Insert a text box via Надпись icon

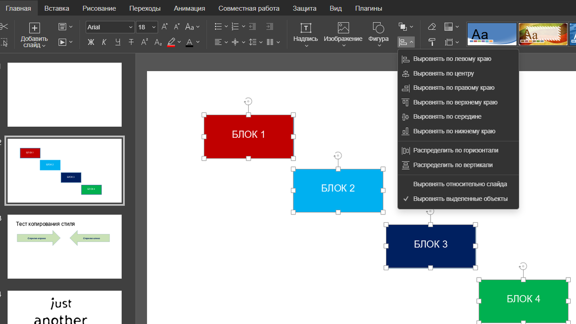pos(306,28)
